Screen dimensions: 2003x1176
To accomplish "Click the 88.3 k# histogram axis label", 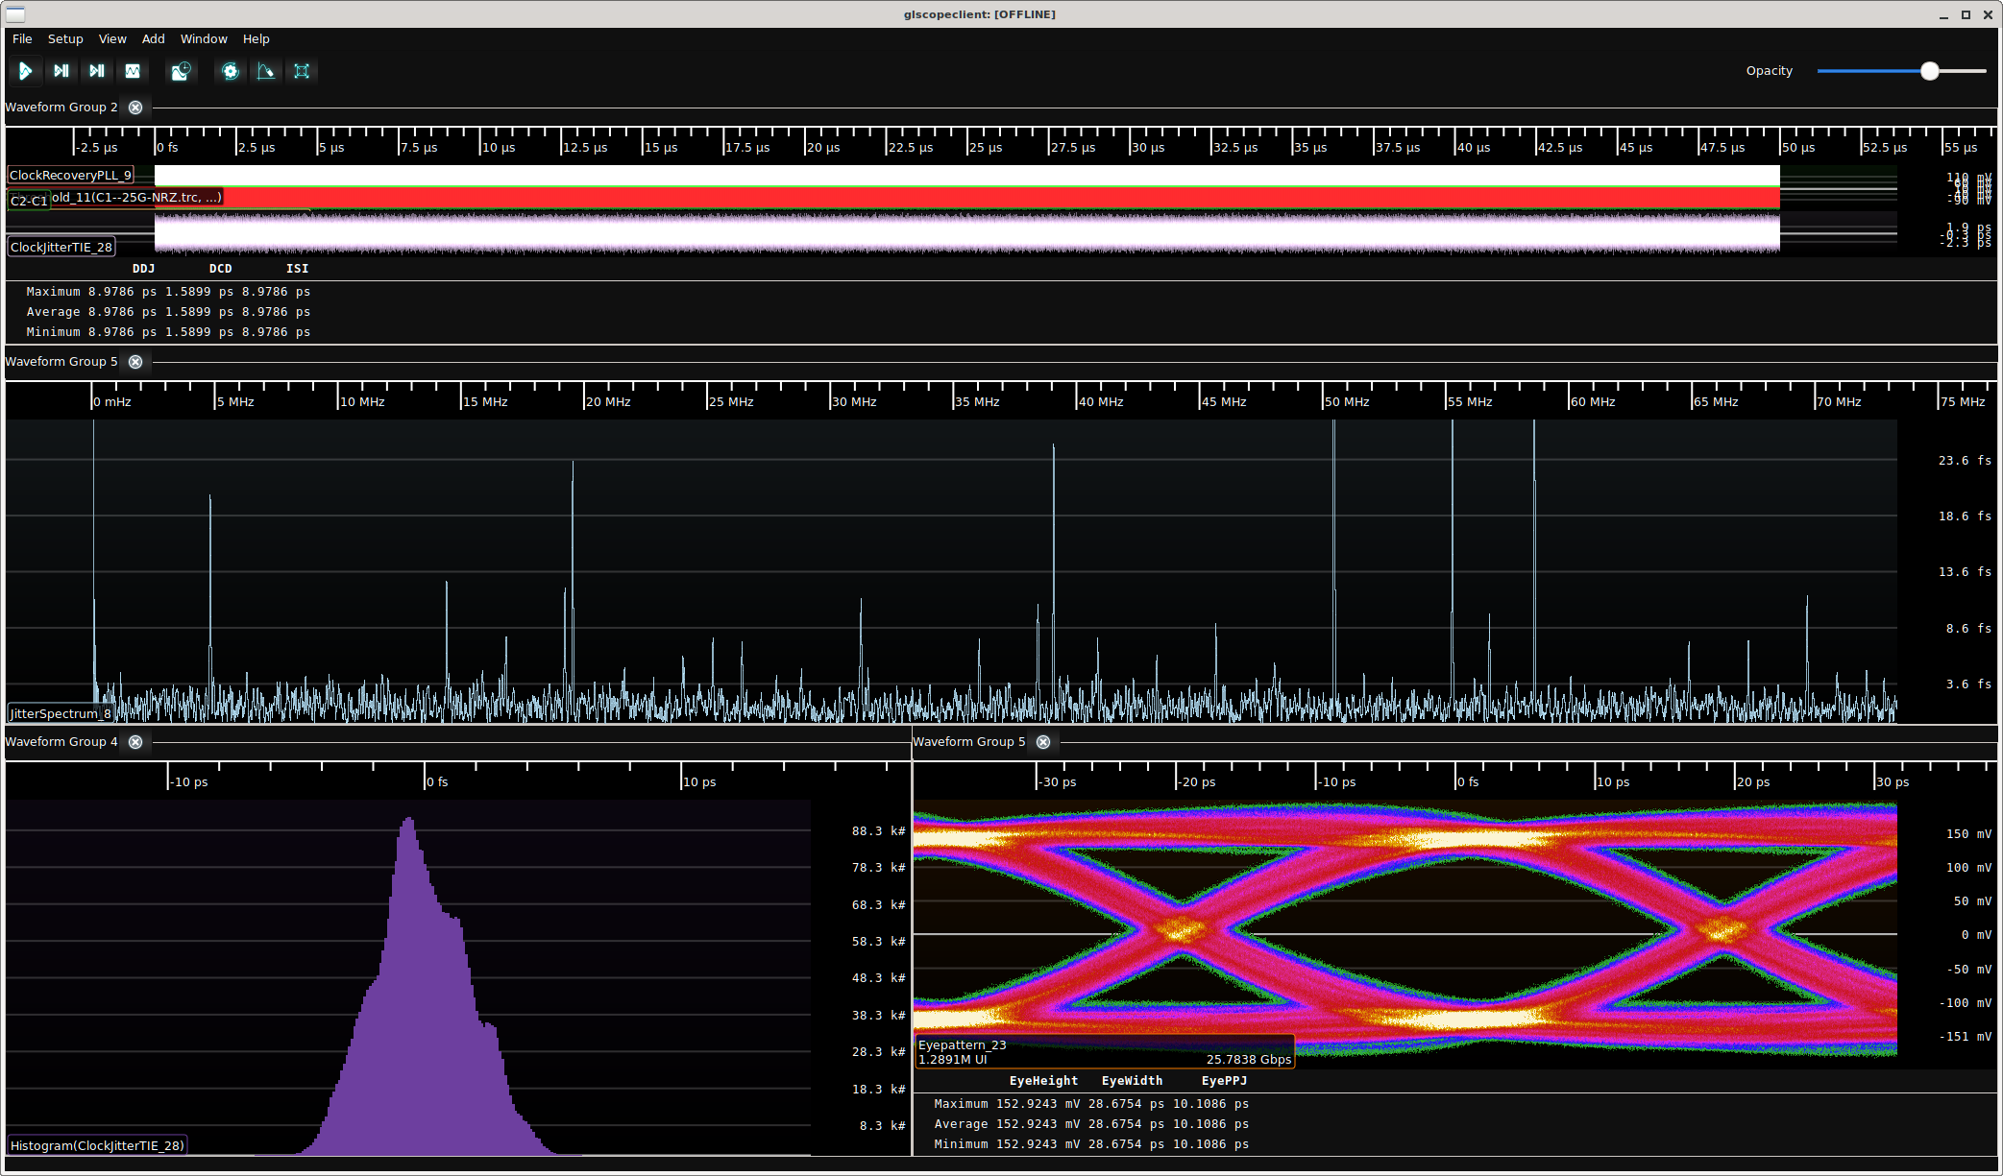I will (878, 831).
